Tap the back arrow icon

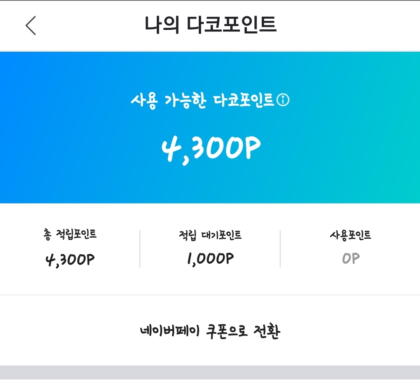coord(31,26)
